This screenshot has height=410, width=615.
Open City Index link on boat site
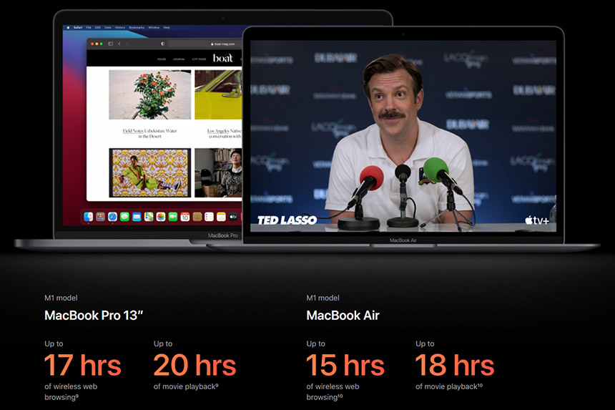pyautogui.click(x=200, y=59)
